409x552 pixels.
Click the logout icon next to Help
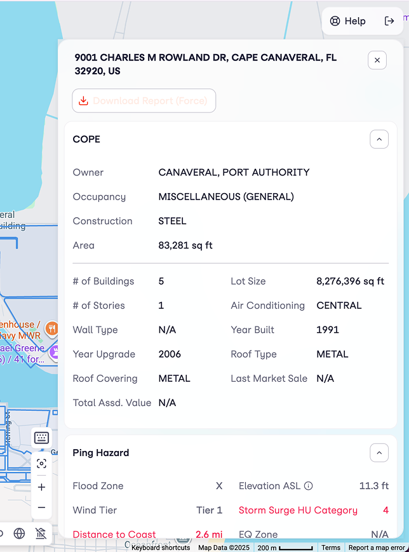[x=389, y=21]
